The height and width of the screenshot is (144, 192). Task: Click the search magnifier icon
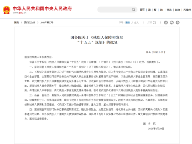pos(134,10)
